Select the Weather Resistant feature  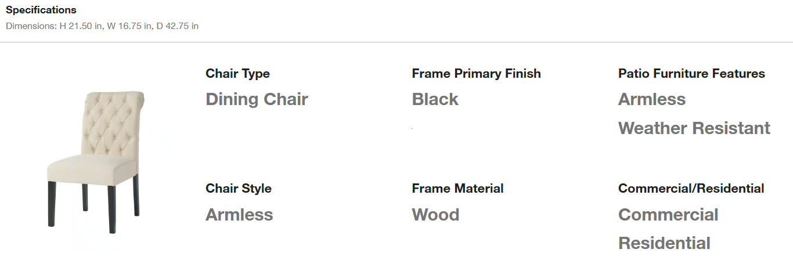click(x=694, y=128)
